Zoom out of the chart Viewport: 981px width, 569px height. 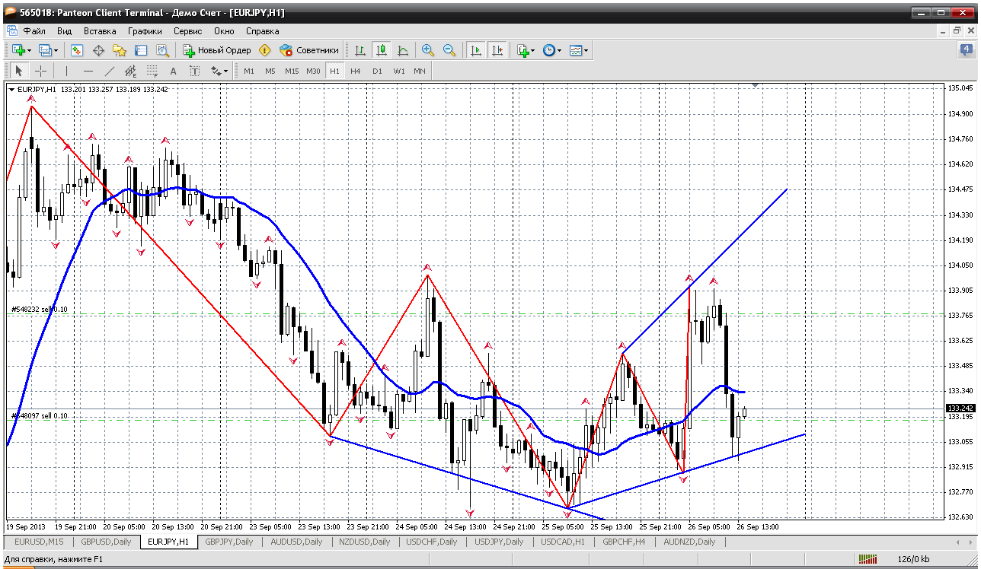449,50
